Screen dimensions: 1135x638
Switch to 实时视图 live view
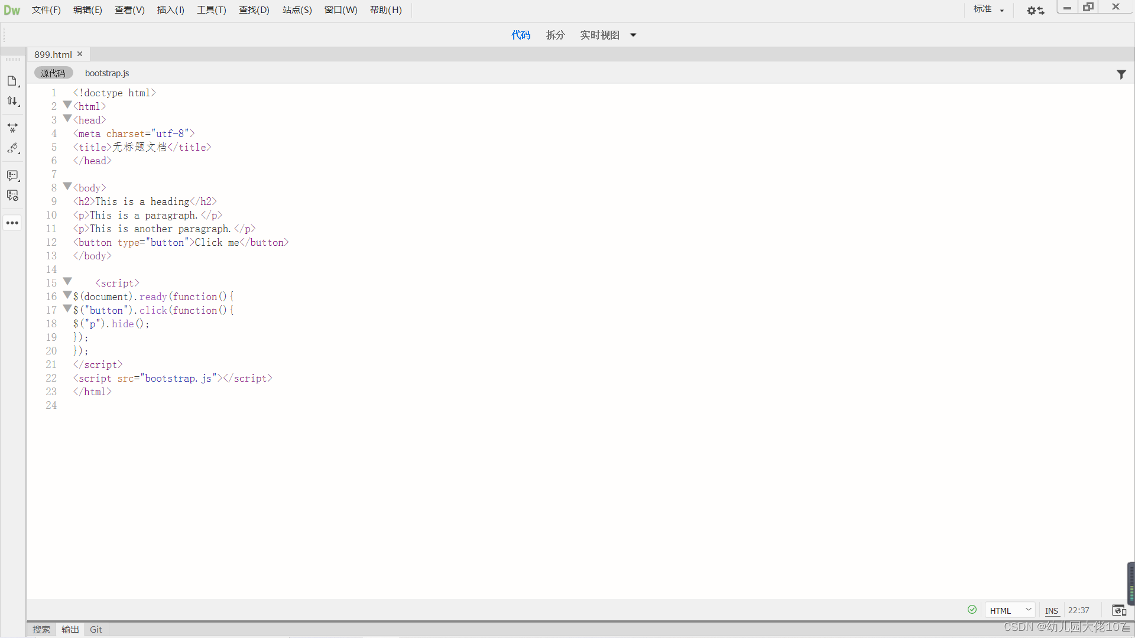coord(599,35)
